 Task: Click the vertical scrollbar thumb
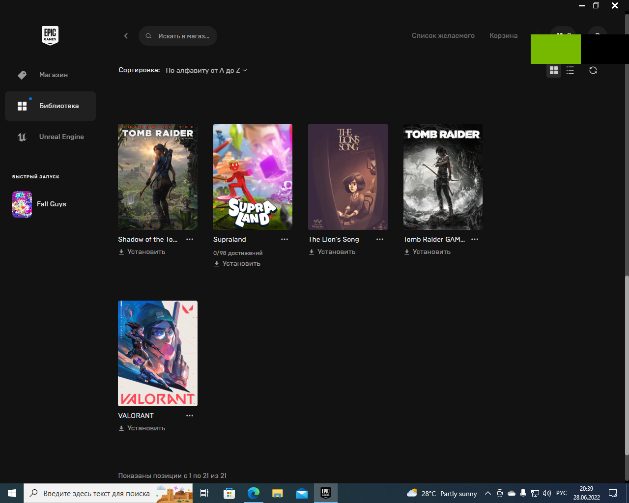627,366
